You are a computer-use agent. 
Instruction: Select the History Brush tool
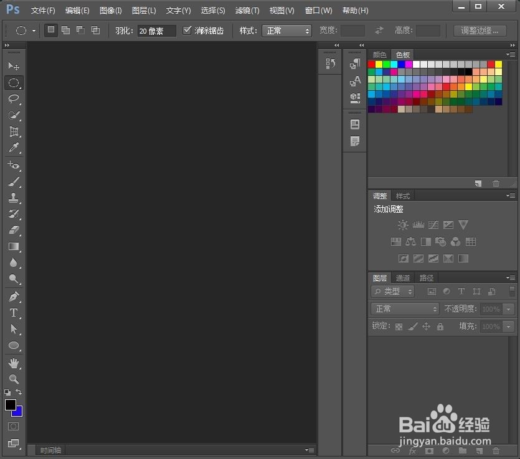pyautogui.click(x=14, y=213)
